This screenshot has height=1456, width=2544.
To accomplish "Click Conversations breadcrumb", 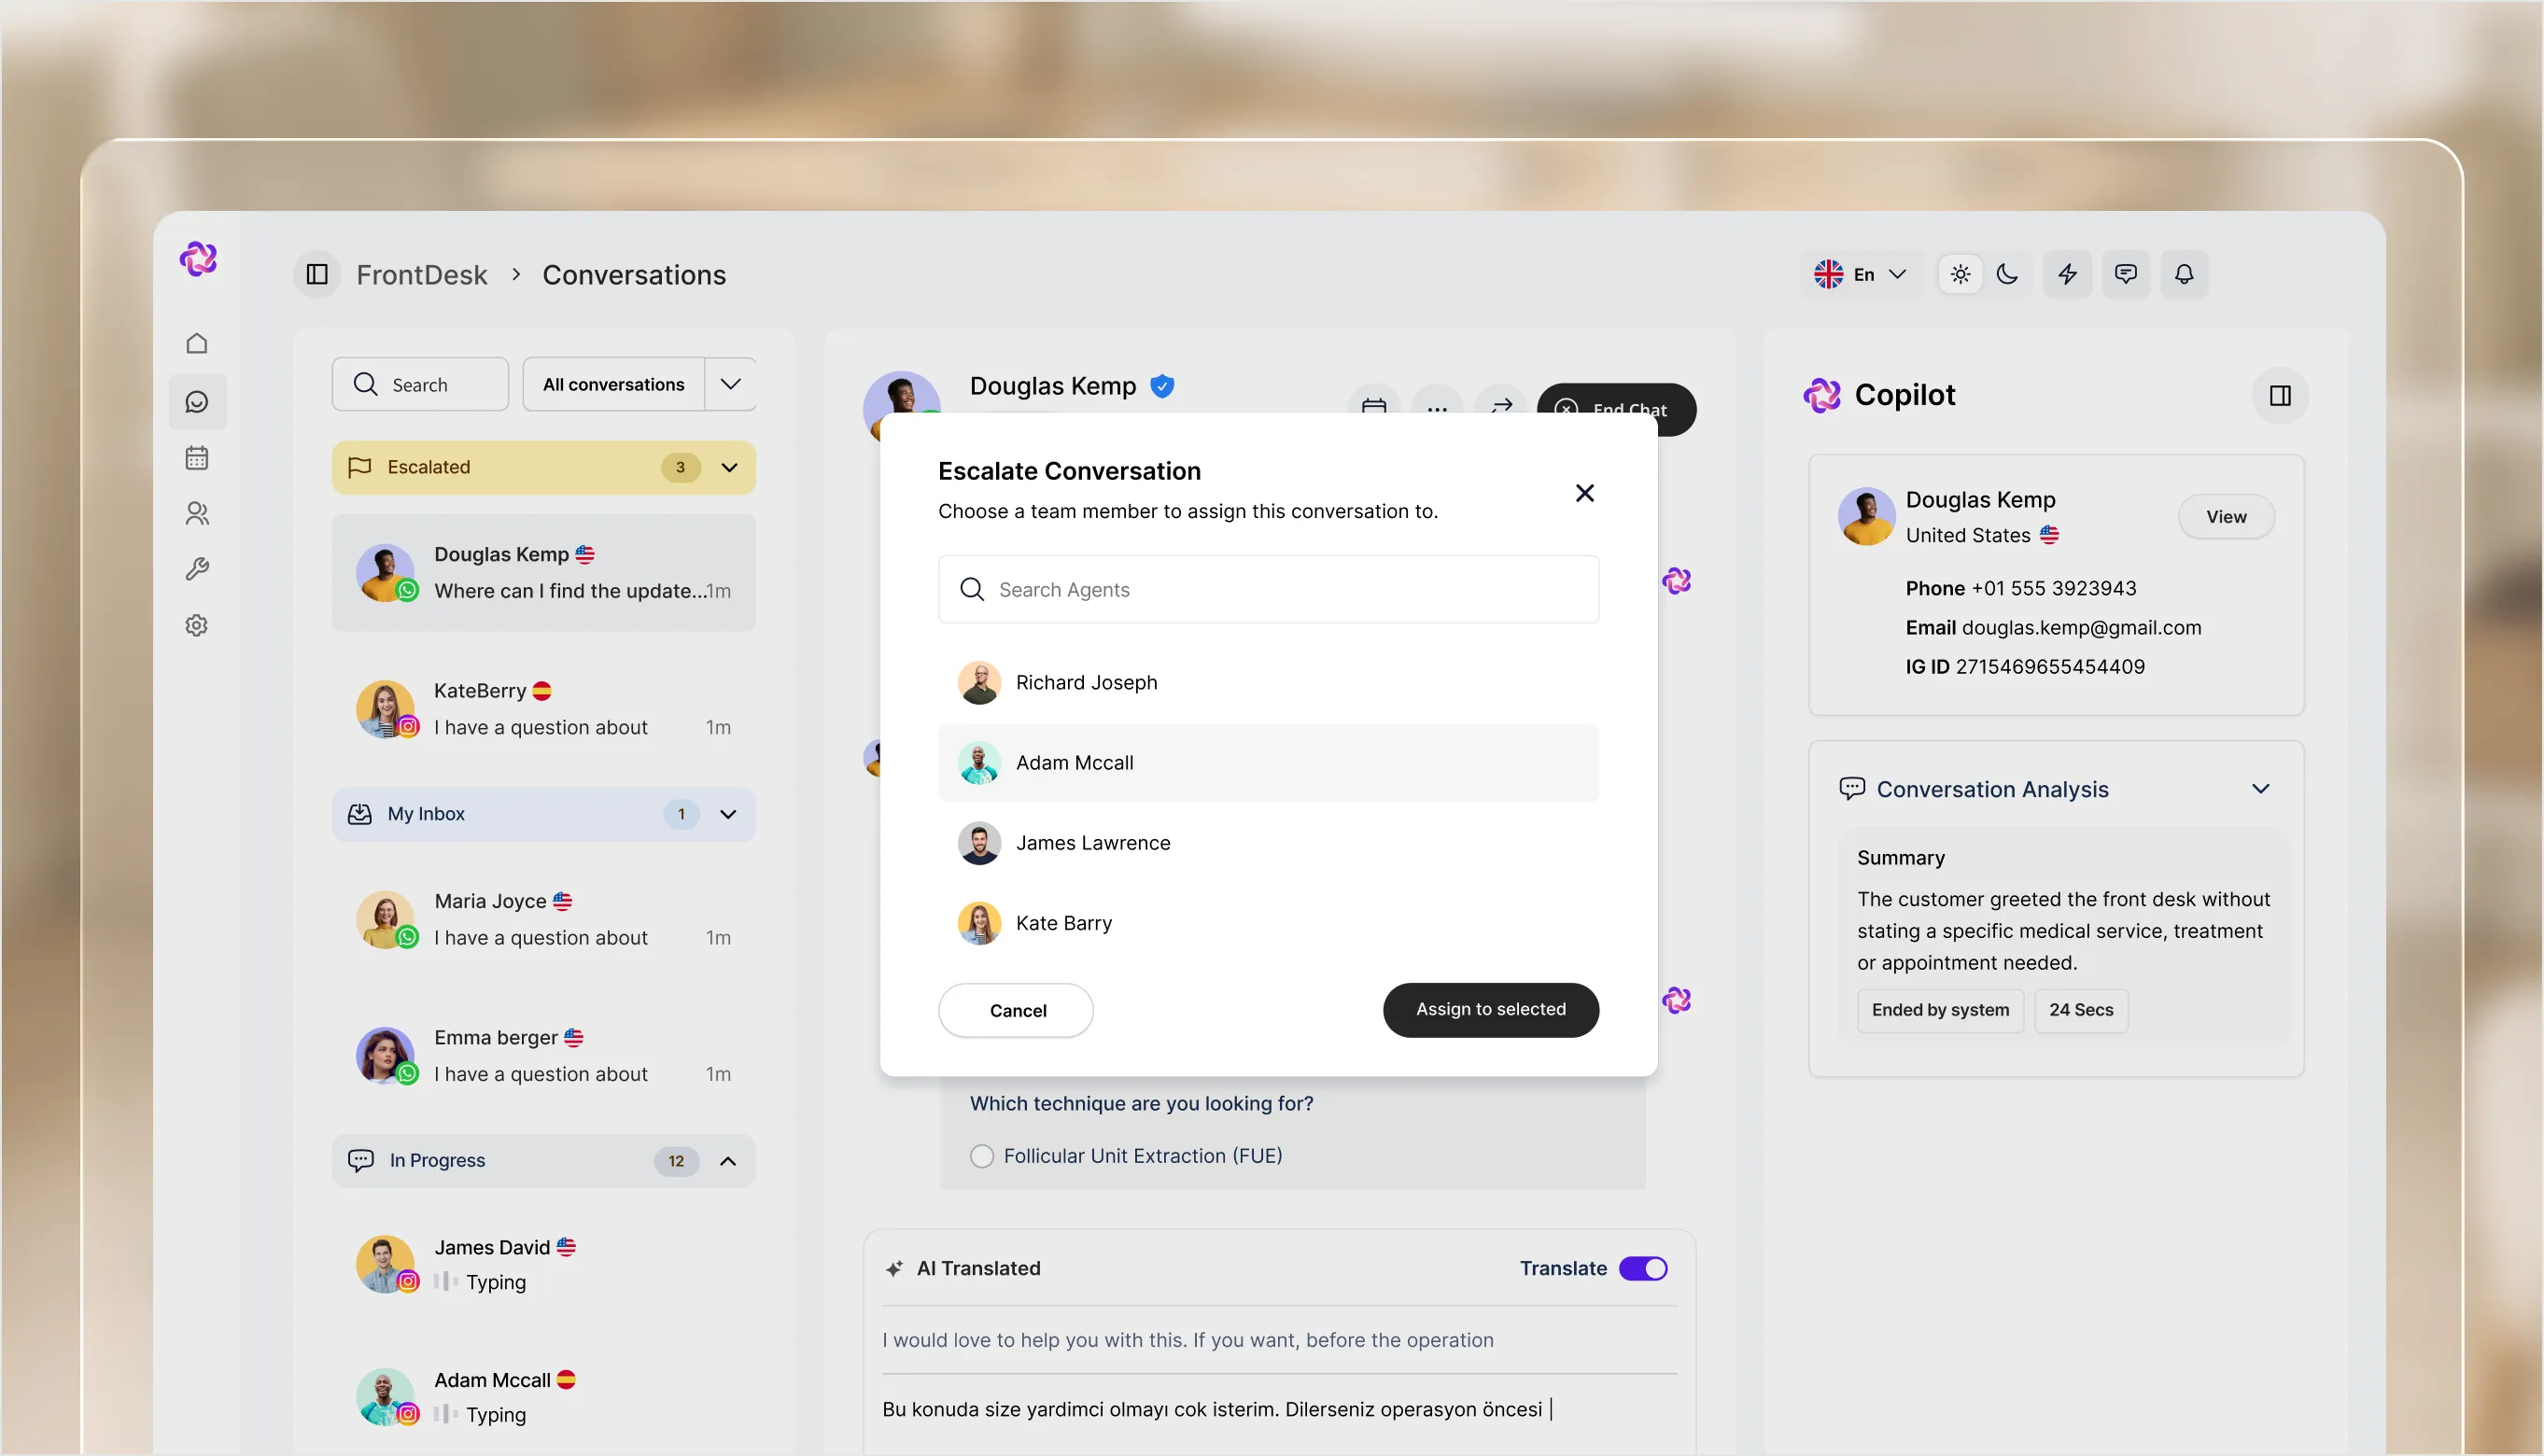I will [634, 274].
